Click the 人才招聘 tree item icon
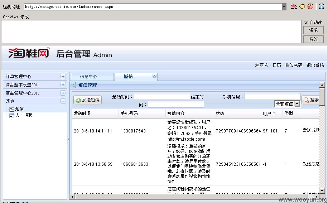The image size is (328, 203). 12,116
